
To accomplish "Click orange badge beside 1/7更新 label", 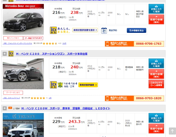I will 10,108.
